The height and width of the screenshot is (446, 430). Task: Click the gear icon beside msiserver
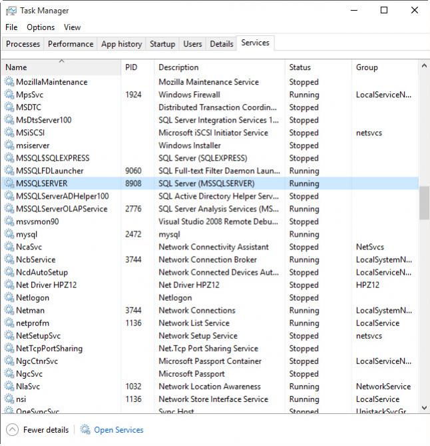[x=9, y=145]
